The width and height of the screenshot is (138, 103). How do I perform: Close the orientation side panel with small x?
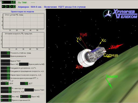[x=45, y=10]
